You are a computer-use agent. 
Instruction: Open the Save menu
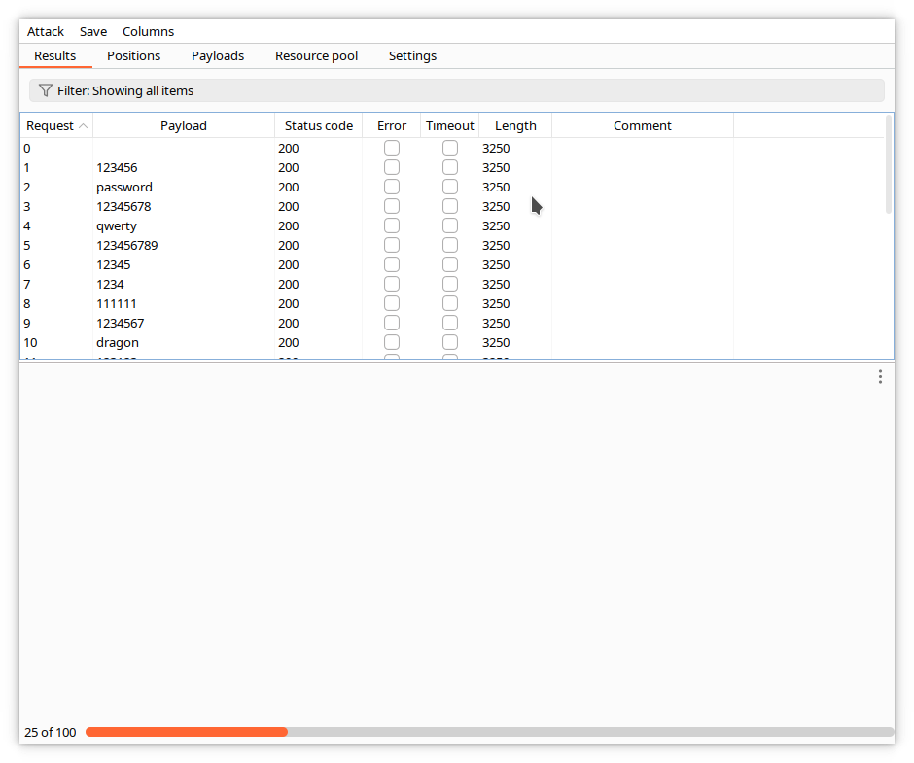93,31
